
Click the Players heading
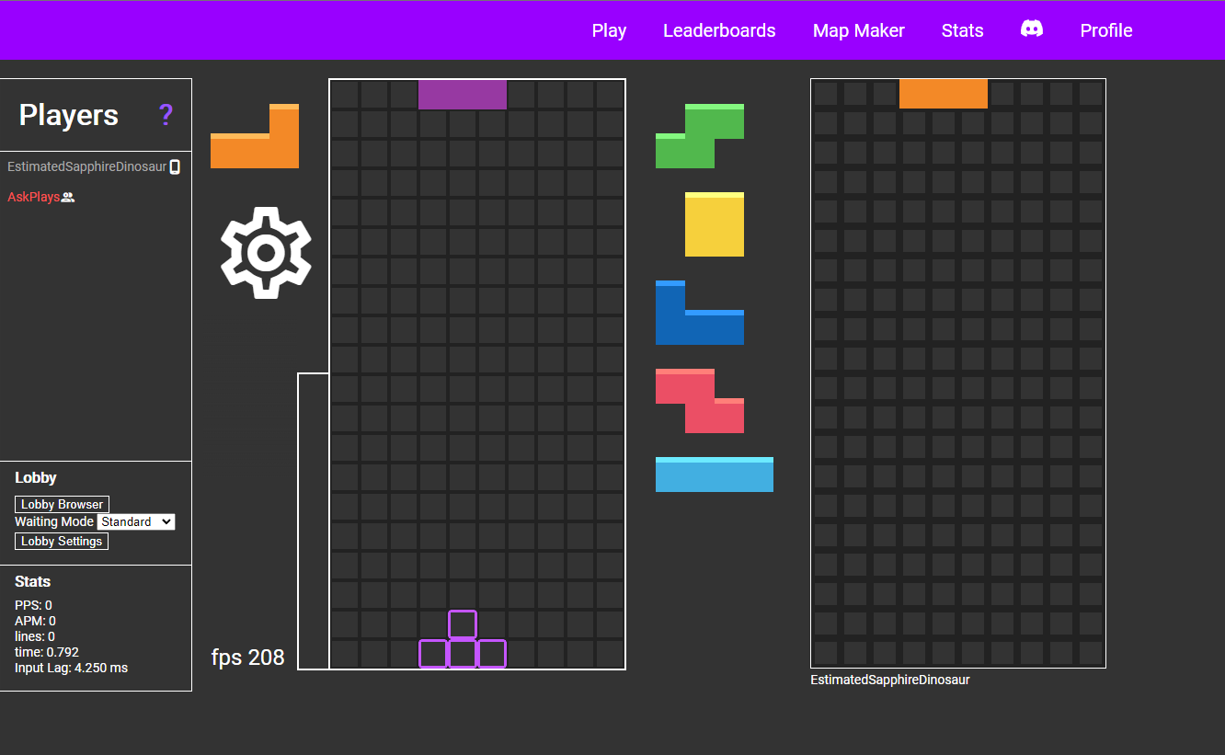pos(69,115)
